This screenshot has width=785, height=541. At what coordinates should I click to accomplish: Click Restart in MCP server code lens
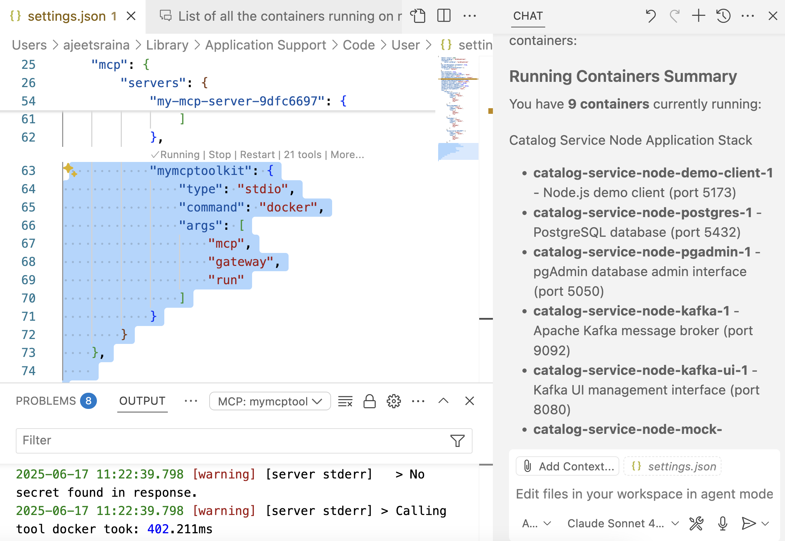257,155
